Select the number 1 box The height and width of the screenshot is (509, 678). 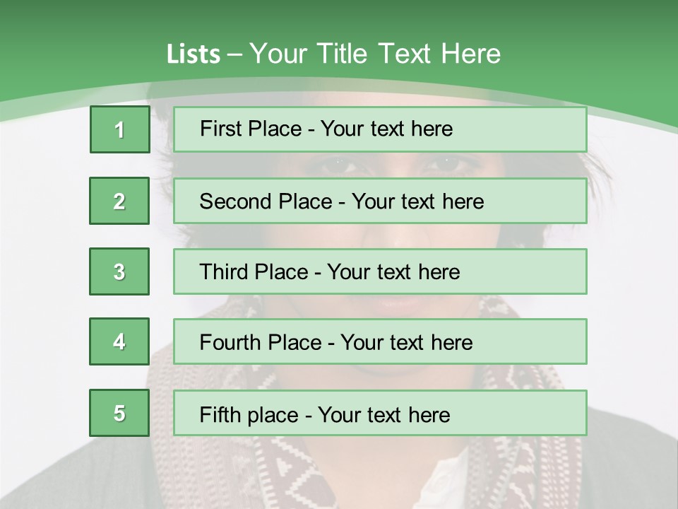click(120, 129)
